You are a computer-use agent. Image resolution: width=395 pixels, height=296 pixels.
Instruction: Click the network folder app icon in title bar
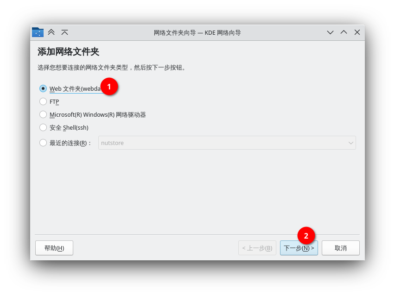point(38,32)
